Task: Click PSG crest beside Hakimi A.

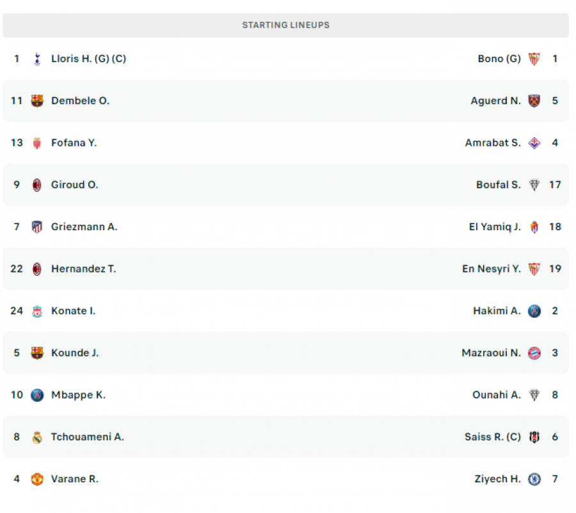Action: click(x=534, y=311)
